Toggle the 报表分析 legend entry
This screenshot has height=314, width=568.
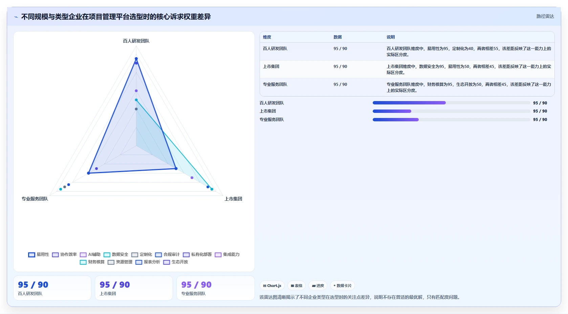(148, 262)
